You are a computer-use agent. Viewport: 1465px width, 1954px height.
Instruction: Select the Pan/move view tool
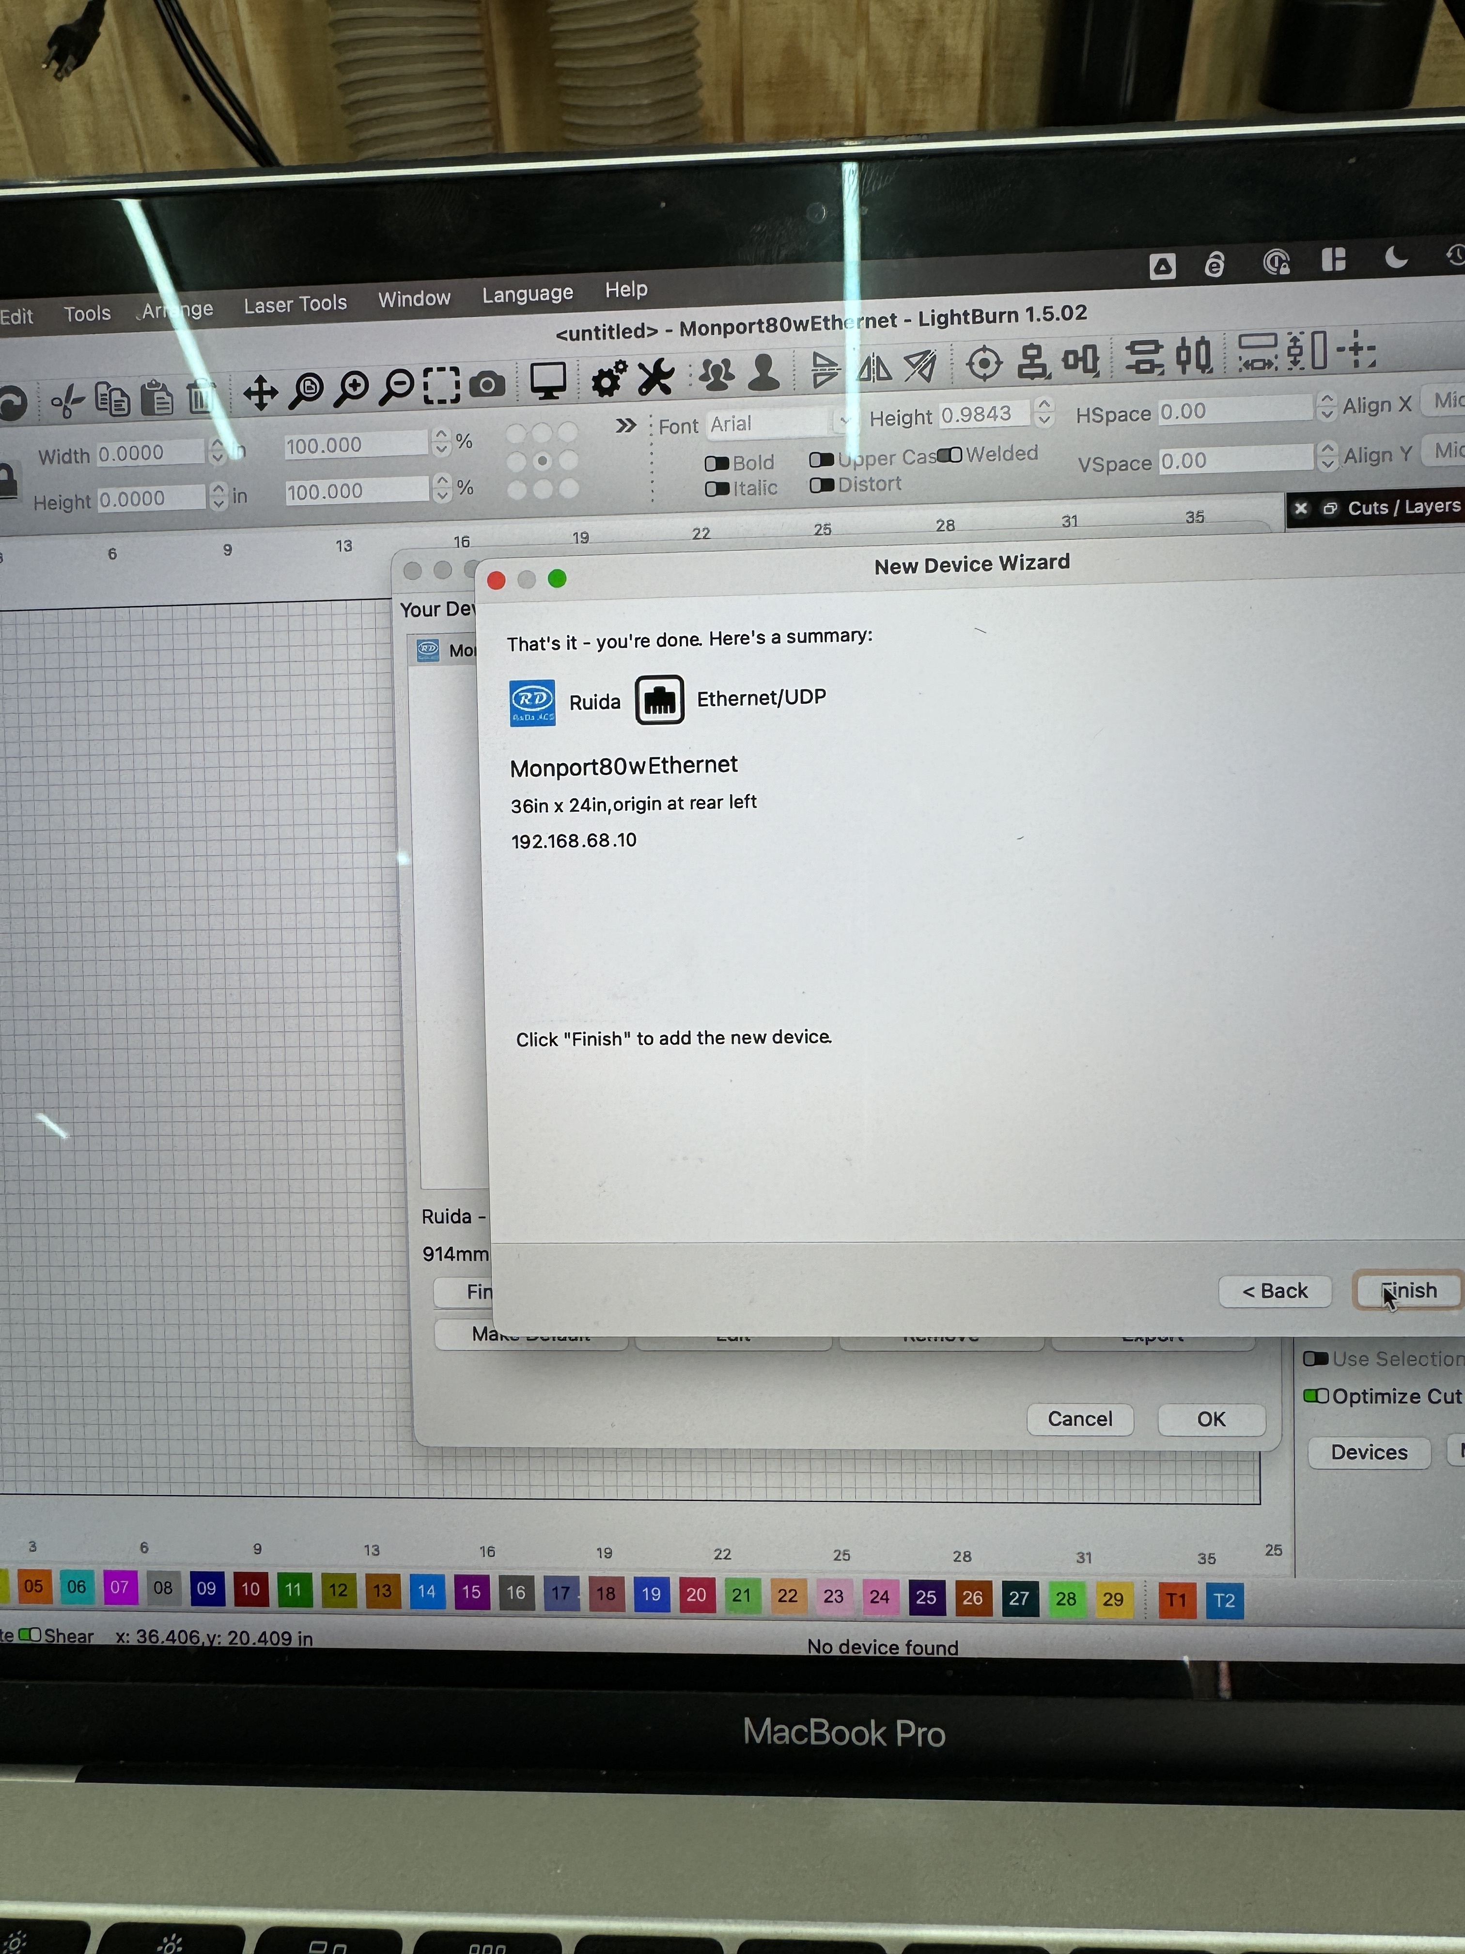(260, 393)
